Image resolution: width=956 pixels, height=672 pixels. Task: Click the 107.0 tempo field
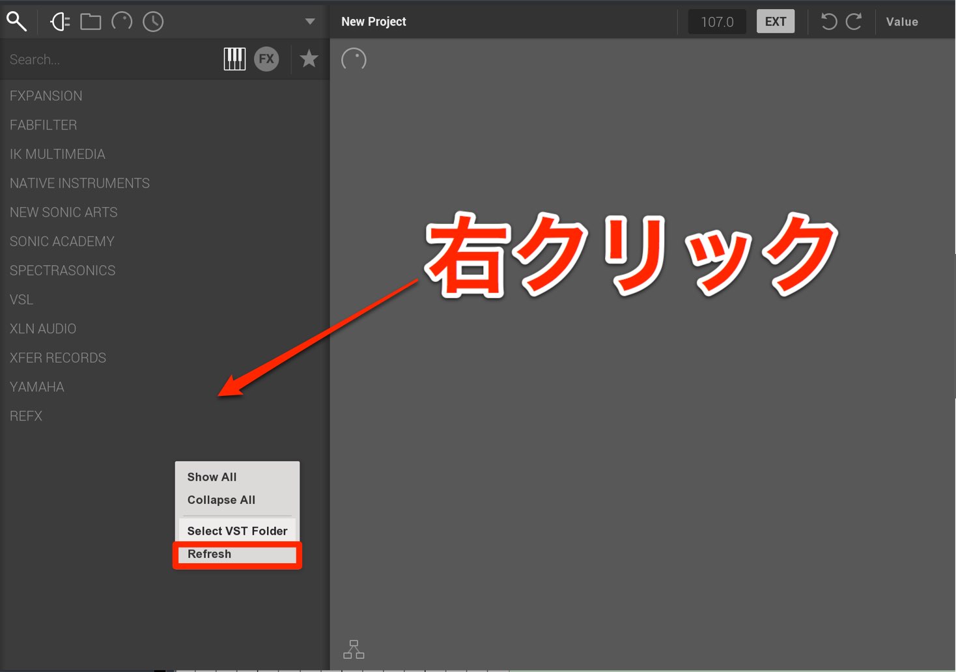pos(717,22)
